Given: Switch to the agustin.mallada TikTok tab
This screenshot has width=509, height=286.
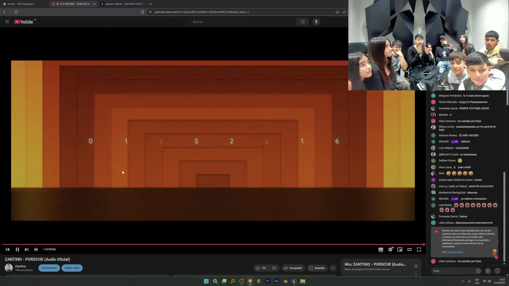Looking at the screenshot, I should (x=122, y=4).
